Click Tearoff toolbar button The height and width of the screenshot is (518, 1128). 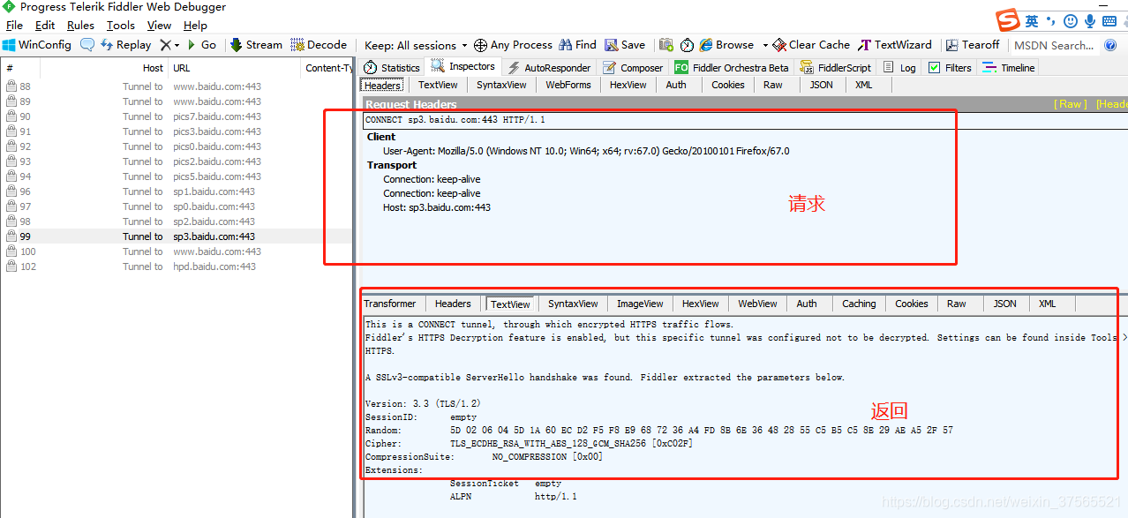coord(973,45)
